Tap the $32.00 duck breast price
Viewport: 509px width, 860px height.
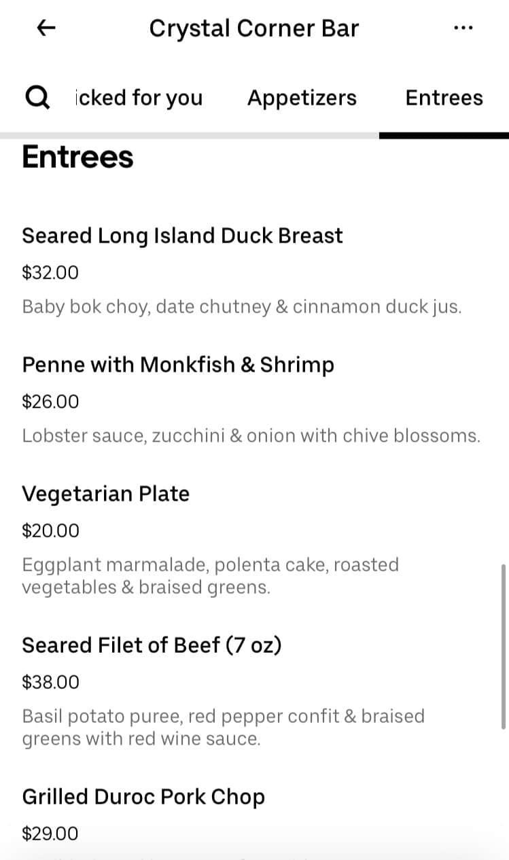(50, 273)
